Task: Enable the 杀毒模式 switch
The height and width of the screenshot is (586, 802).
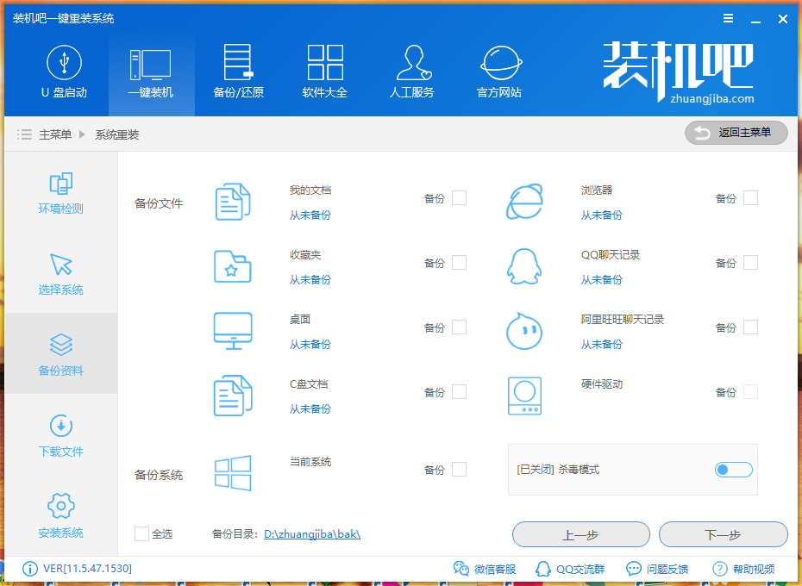Action: pyautogui.click(x=733, y=469)
